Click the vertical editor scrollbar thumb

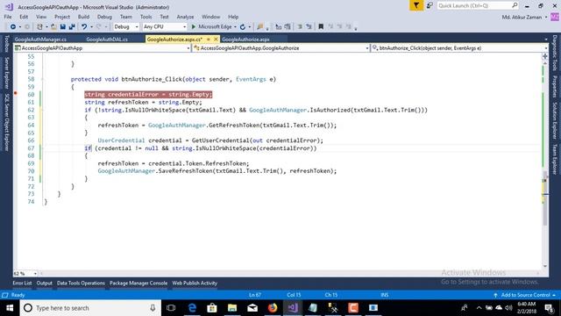[x=545, y=197]
